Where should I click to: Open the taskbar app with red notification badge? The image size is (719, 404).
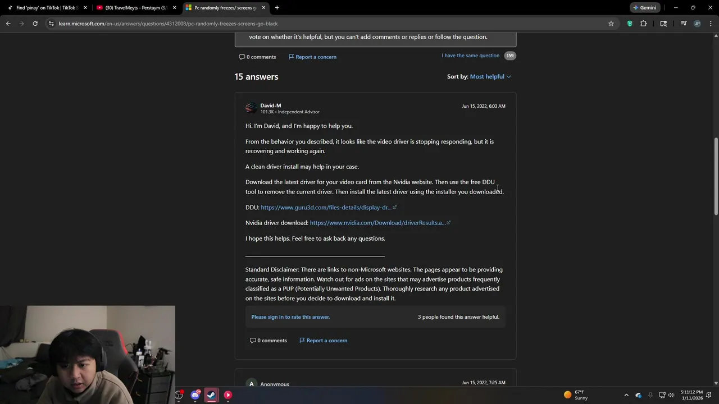(179, 395)
